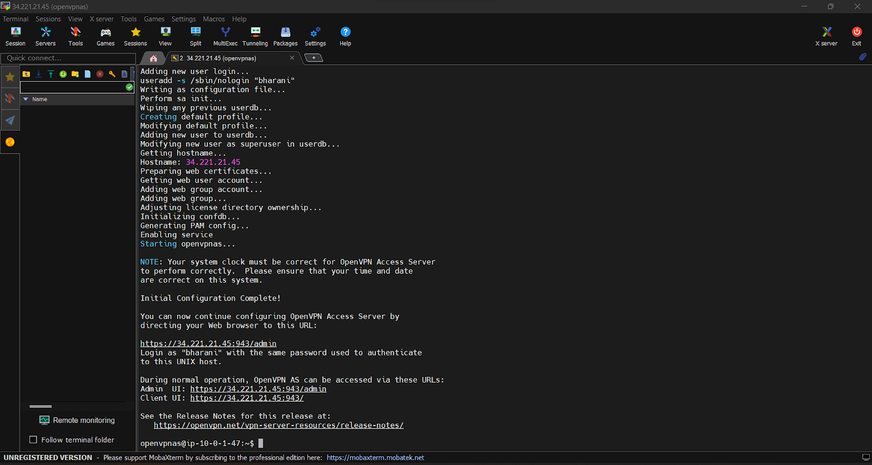Click the paperclip icon at top right
The height and width of the screenshot is (465, 872).
click(x=863, y=57)
